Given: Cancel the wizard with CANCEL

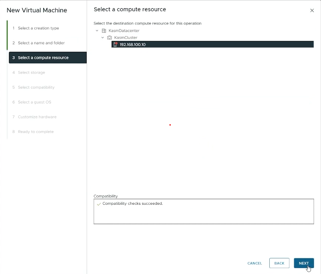Looking at the screenshot, I should click(254, 263).
